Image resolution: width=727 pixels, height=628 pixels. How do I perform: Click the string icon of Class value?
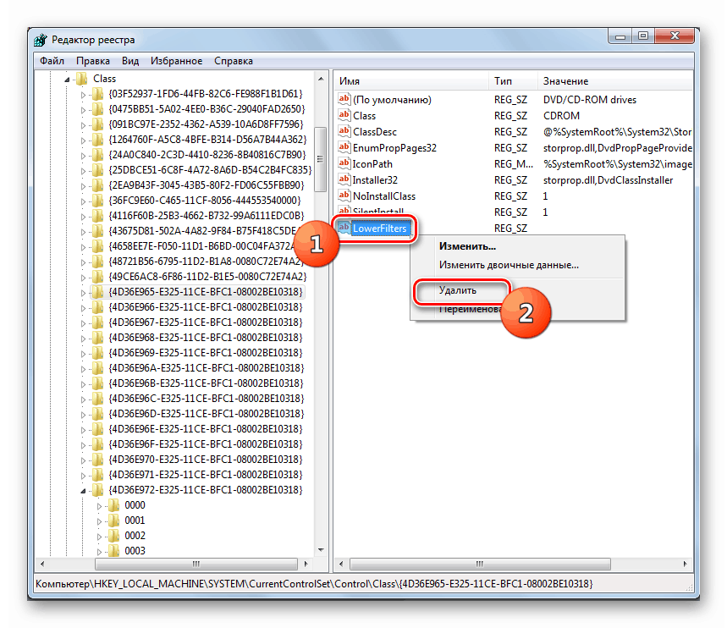[344, 115]
